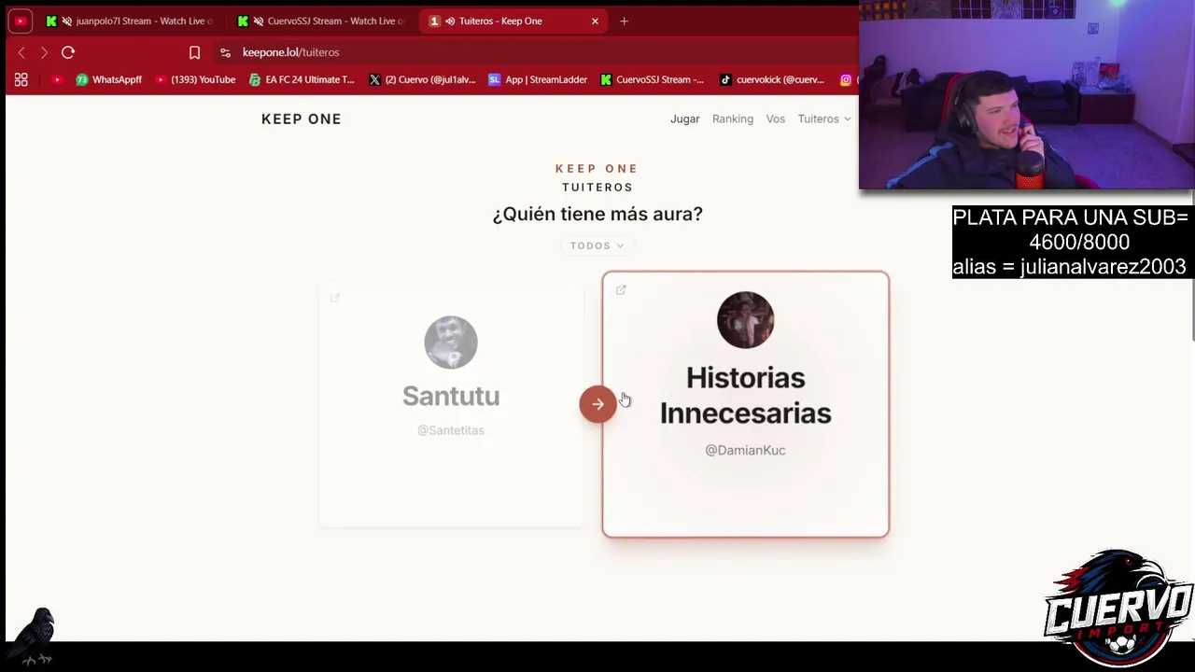Click the red KEEP ONE heading text
The height and width of the screenshot is (672, 1195).
597,169
